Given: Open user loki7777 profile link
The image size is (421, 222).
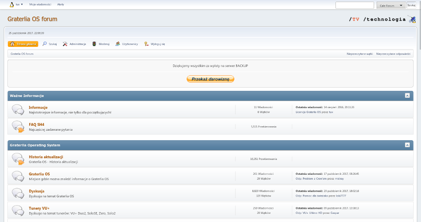Looking at the screenshot, I should [x=341, y=196].
